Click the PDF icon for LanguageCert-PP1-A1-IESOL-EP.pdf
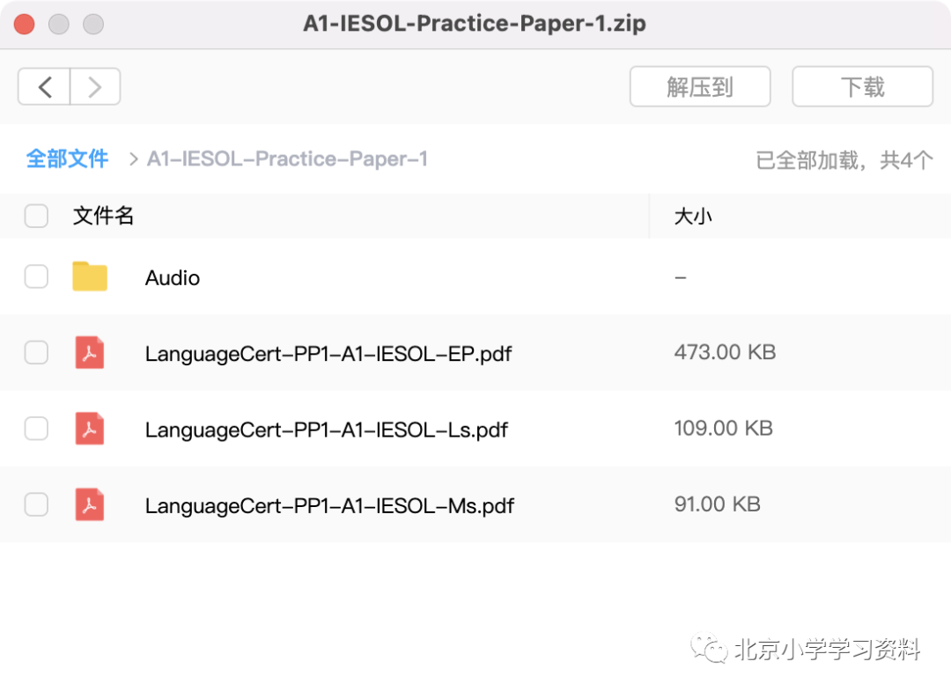This screenshot has height=691, width=951. [x=90, y=353]
